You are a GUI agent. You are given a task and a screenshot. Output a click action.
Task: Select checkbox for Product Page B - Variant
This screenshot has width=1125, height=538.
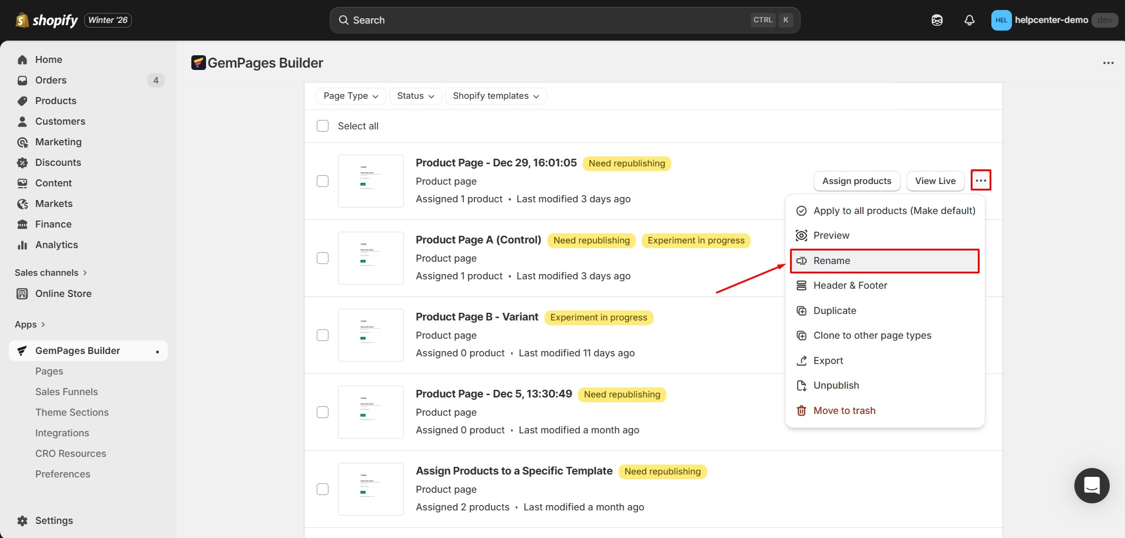click(x=323, y=335)
